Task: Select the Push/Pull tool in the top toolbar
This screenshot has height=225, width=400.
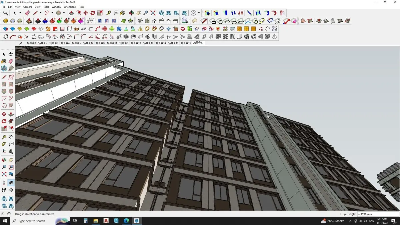Action: tap(71, 13)
